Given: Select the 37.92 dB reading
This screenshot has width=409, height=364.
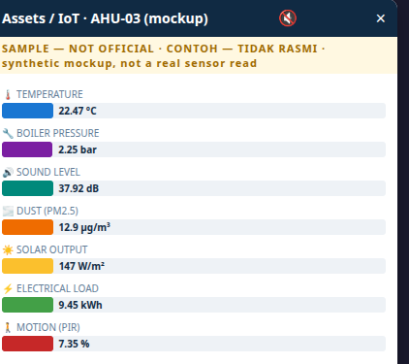Looking at the screenshot, I should coord(79,188).
